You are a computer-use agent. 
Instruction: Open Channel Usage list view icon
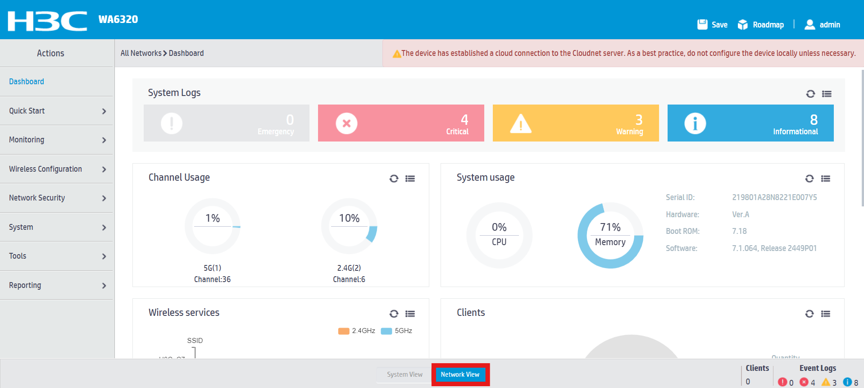point(410,178)
